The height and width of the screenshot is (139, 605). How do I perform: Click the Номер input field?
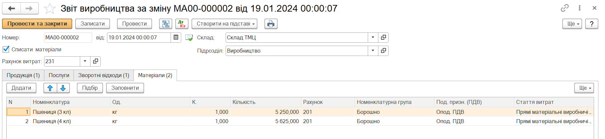pyautogui.click(x=68, y=37)
